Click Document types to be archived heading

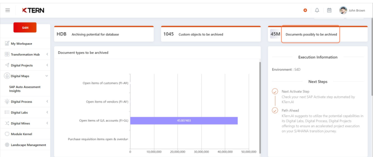point(83,53)
